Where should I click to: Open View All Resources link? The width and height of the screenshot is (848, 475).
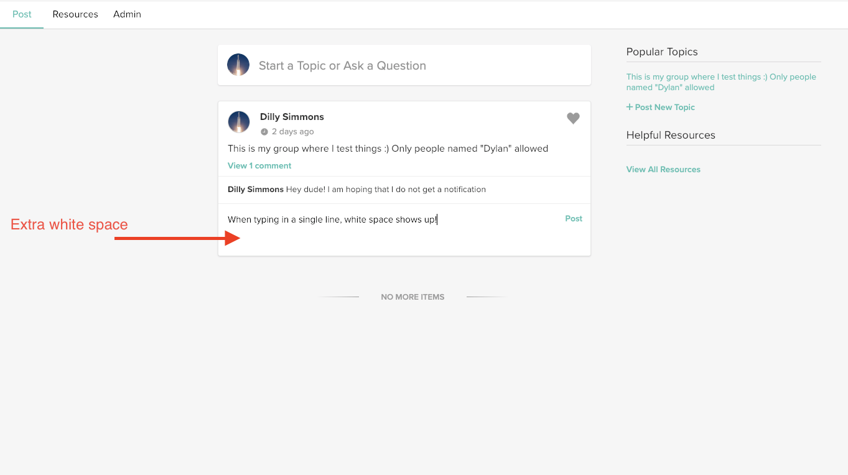tap(663, 169)
